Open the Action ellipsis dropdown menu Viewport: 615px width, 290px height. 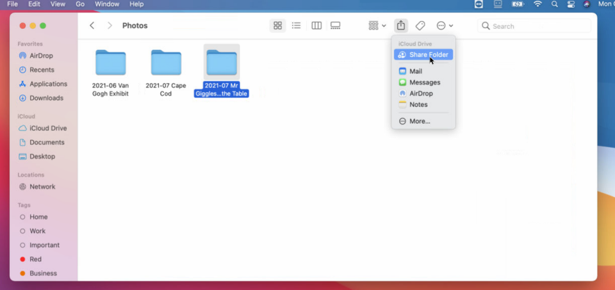[445, 26]
